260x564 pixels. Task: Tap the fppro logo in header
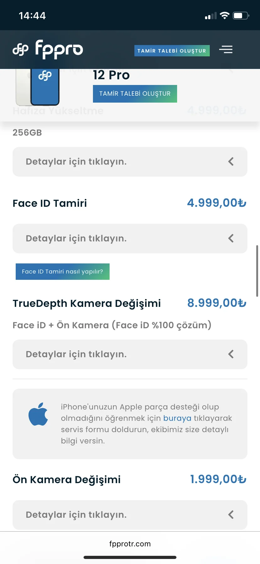(x=48, y=49)
